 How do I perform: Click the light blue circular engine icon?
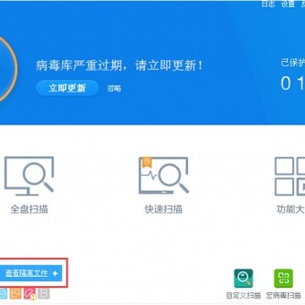pyautogui.click(x=3, y=294)
